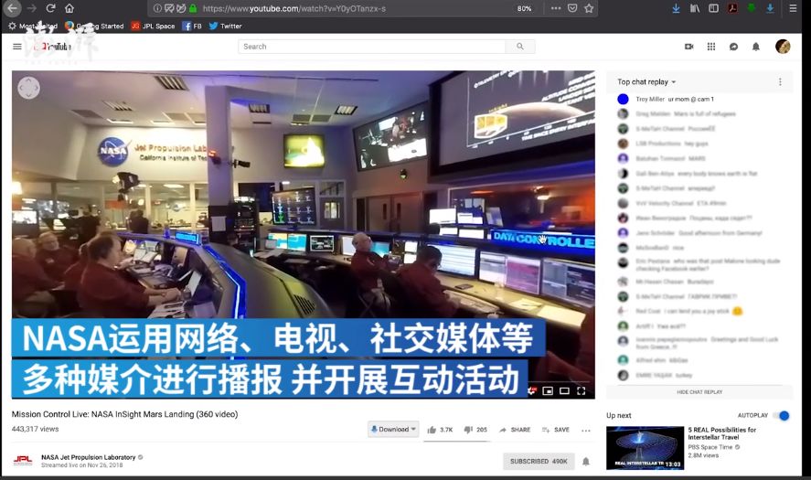Toggle the Firefox sidebar icon
The image size is (811, 480).
(x=713, y=8)
